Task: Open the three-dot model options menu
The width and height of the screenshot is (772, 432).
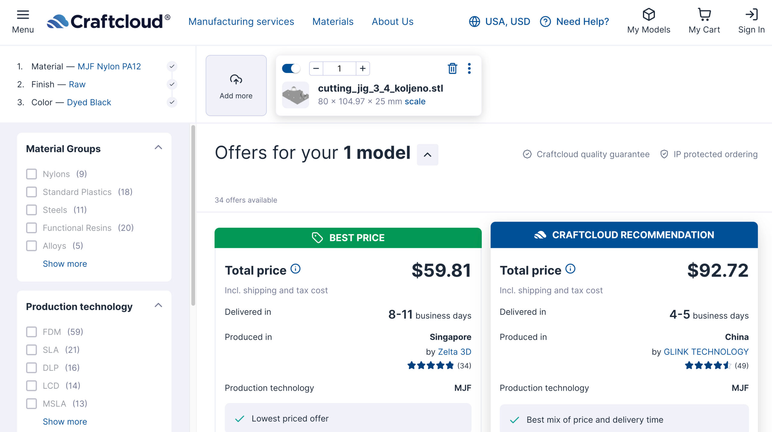Action: point(469,68)
